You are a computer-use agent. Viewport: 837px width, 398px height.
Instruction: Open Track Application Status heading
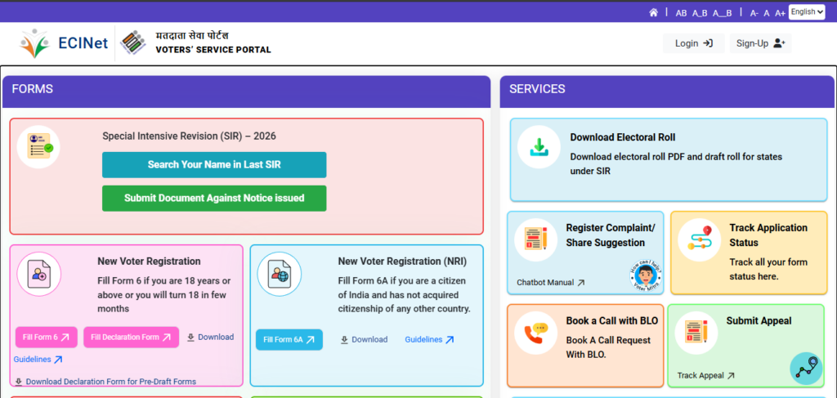coord(768,235)
